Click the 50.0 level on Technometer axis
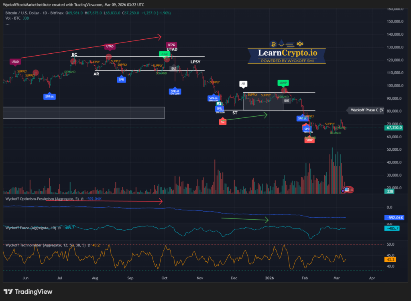This screenshot has height=301, width=411. tap(391, 244)
